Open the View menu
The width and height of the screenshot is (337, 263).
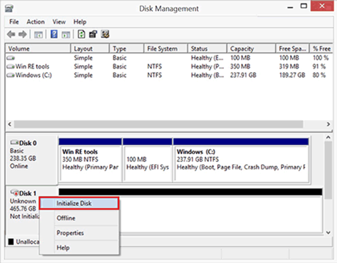[x=59, y=22]
